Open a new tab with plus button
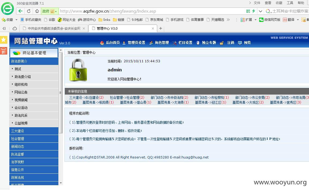This screenshot has width=309, height=190. tap(161, 29)
